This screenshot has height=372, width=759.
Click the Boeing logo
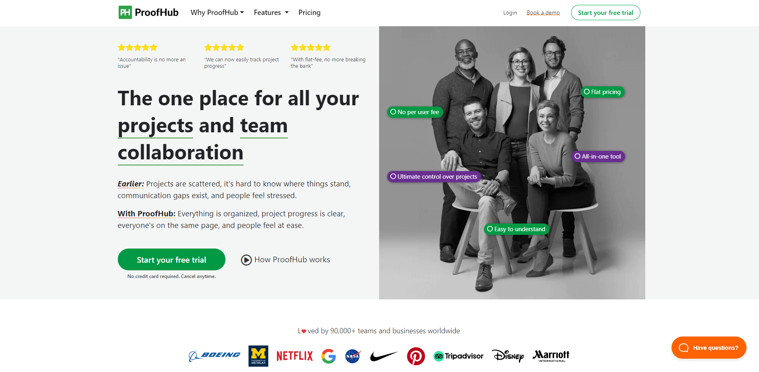click(215, 355)
